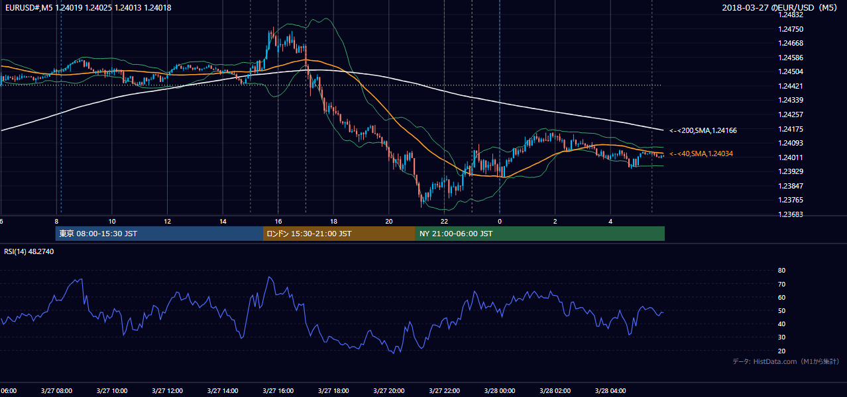Click the 3/28 02:00 time axis label
847x397 pixels.
pos(555,390)
